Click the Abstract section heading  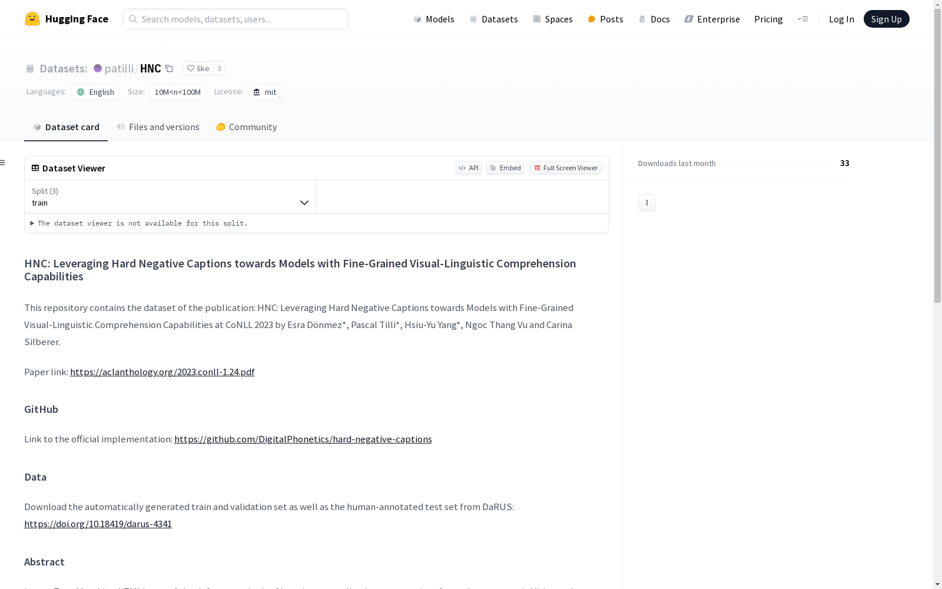[44, 562]
